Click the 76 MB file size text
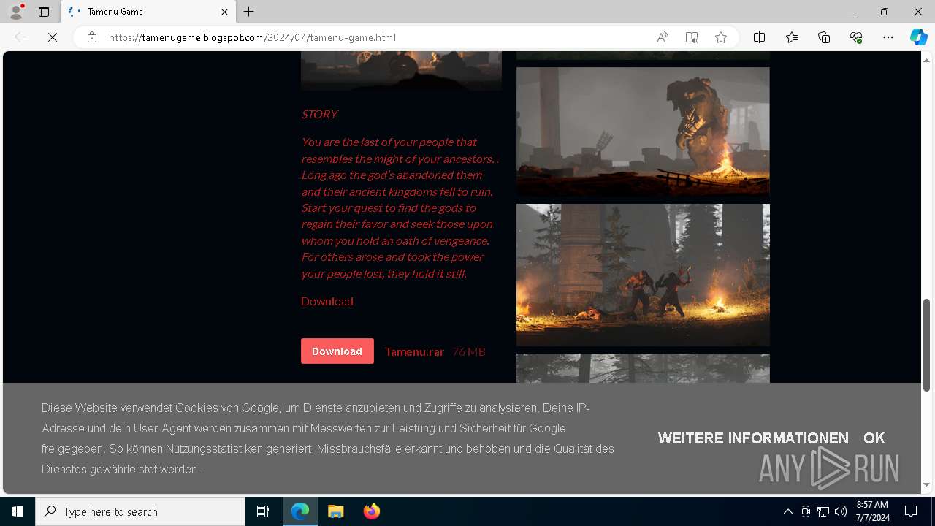Viewport: 935px width, 526px height. click(x=469, y=351)
